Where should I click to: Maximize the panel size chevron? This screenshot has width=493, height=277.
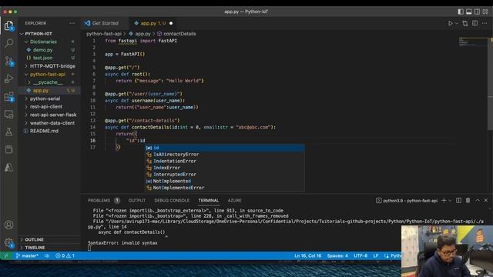click(478, 200)
